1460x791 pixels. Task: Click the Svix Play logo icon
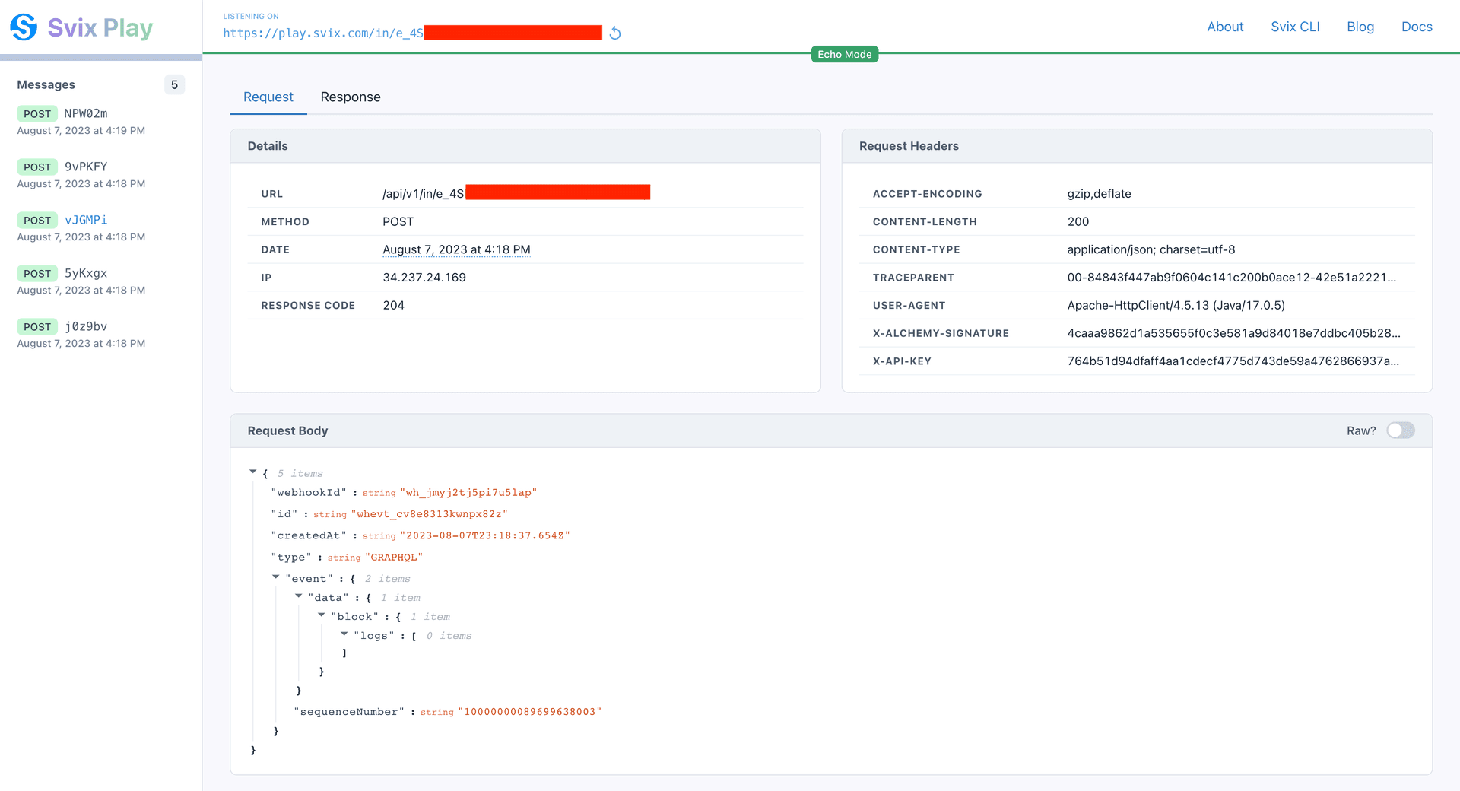click(x=24, y=27)
